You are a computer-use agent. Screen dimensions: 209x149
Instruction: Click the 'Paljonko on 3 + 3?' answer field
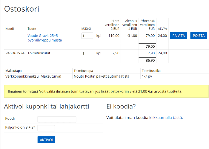point(46,128)
